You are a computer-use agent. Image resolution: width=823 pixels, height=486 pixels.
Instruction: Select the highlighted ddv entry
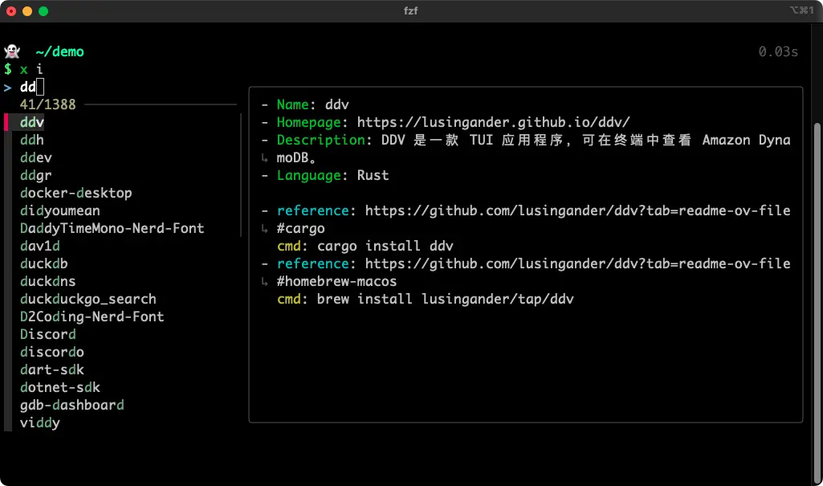coord(32,122)
